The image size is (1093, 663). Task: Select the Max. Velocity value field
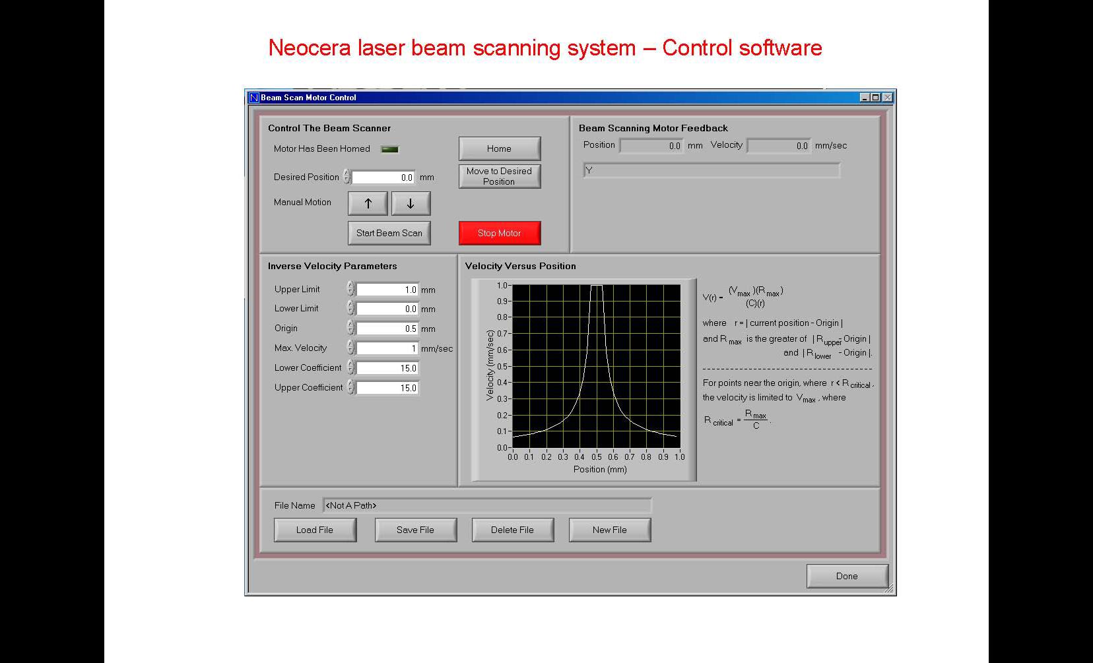click(x=387, y=348)
